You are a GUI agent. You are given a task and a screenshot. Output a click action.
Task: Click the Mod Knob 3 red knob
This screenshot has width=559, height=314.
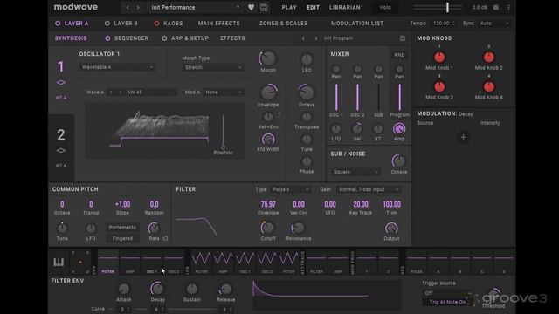click(439, 86)
